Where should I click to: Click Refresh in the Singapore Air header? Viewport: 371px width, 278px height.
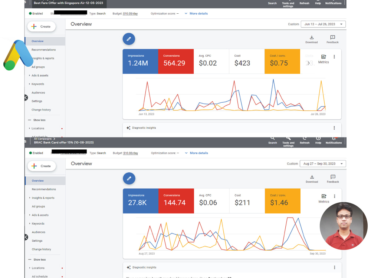[304, 3]
